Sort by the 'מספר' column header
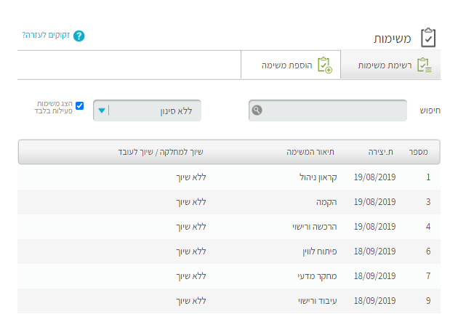The height and width of the screenshot is (322, 450). [418, 152]
